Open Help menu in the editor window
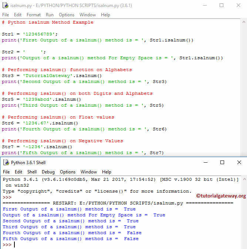The width and height of the screenshot is (247, 249). [x=105, y=15]
